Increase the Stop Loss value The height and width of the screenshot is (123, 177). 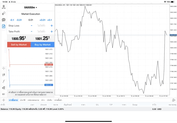pos(51,26)
